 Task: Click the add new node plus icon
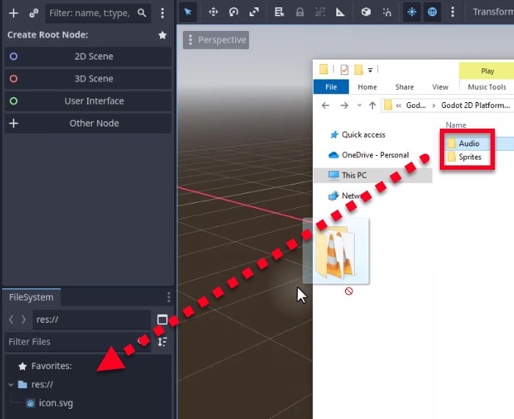(13, 13)
